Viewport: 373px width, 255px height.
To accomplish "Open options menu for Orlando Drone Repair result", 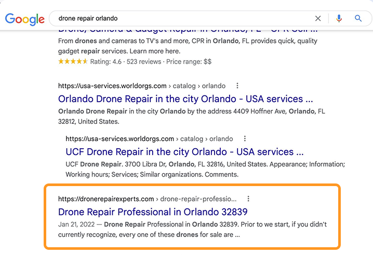I will coord(237,86).
